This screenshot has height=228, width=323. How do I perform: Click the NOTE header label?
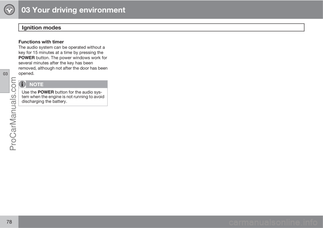(x=36, y=84)
